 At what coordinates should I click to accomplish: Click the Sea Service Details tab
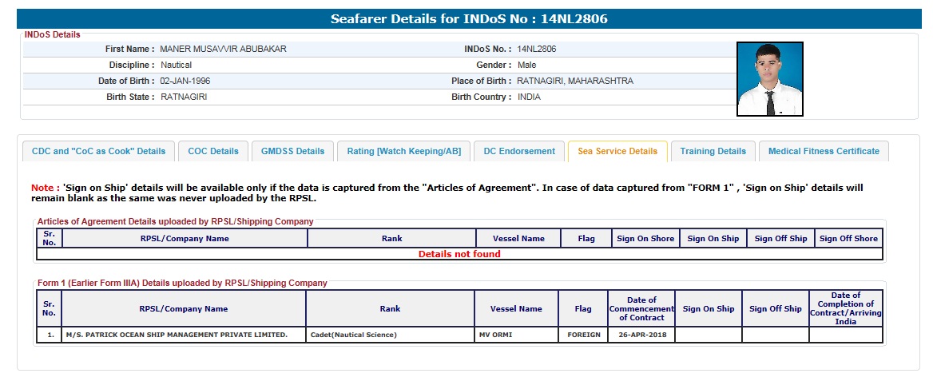point(617,151)
